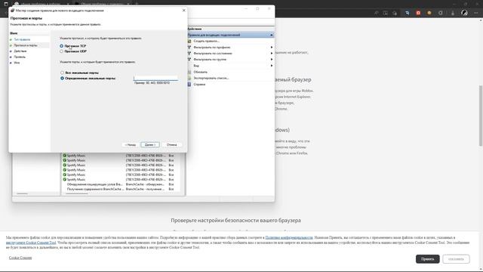The height and width of the screenshot is (272, 483).
Task: Click the Назад button in wizard
Action: coord(131,144)
